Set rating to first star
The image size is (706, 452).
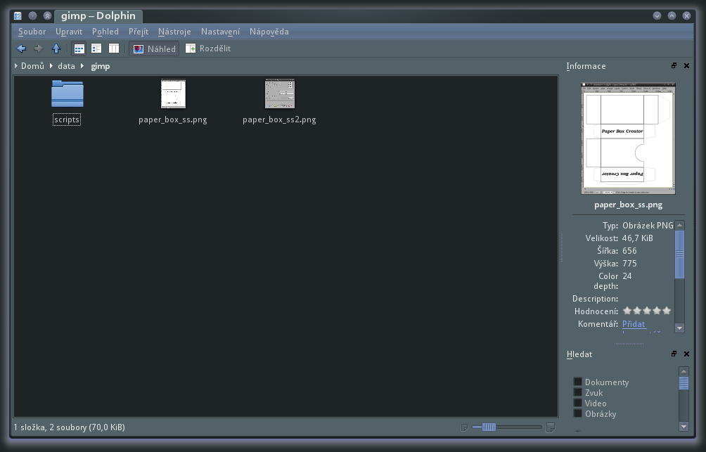(x=627, y=311)
